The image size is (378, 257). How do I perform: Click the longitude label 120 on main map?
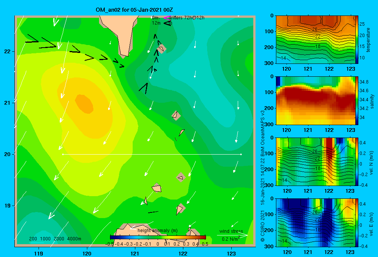[87, 253]
